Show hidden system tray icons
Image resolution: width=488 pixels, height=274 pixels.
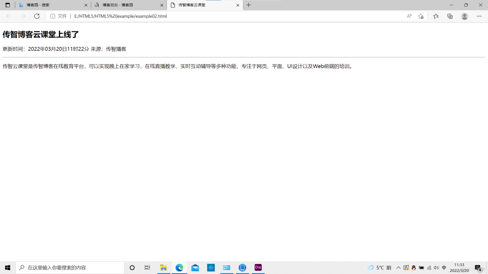[399, 267]
